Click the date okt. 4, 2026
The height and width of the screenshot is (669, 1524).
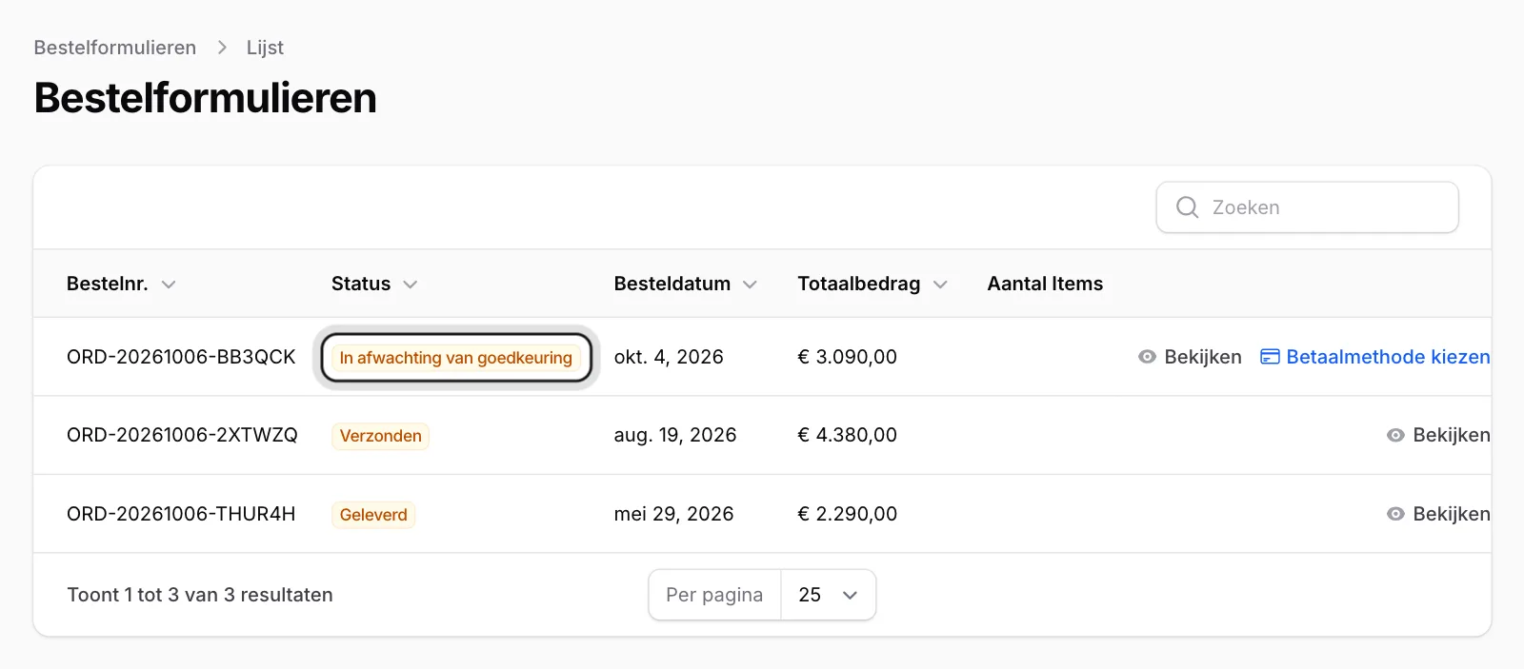[669, 357]
